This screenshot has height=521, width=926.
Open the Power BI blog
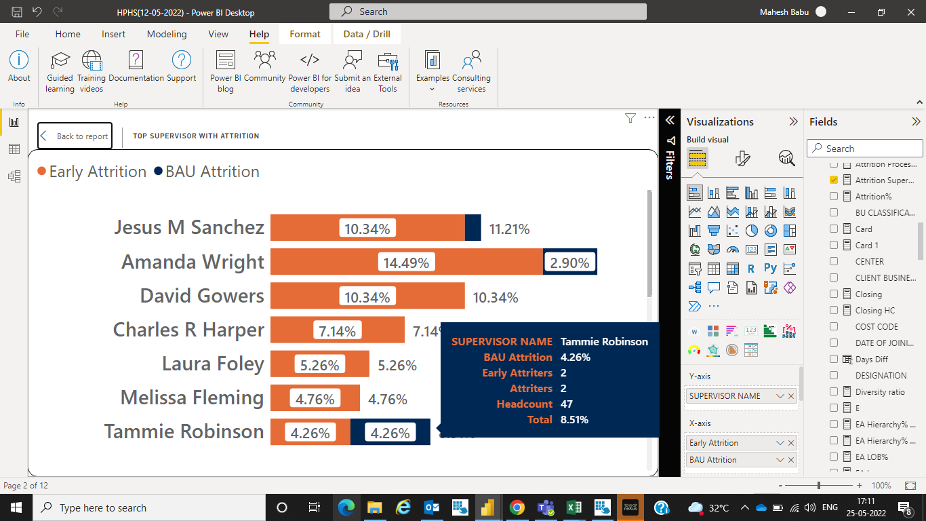(226, 71)
